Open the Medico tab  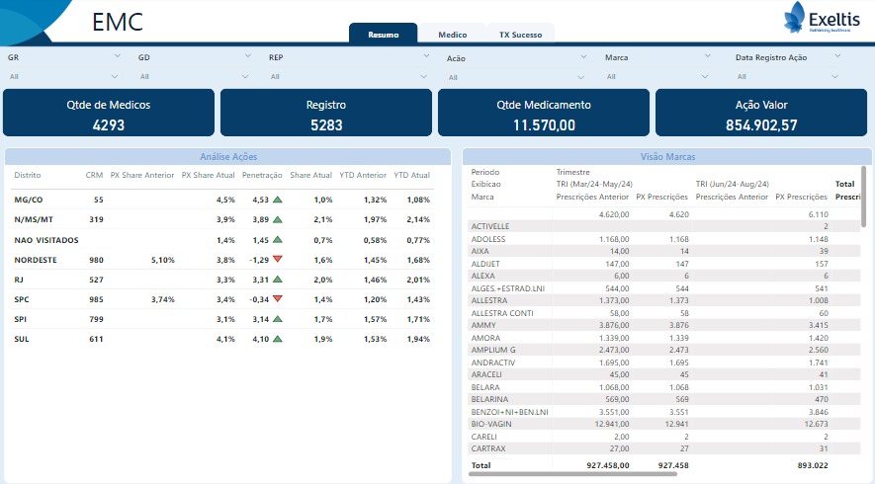click(452, 34)
